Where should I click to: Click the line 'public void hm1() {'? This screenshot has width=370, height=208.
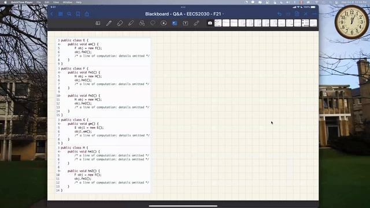coord(83,151)
